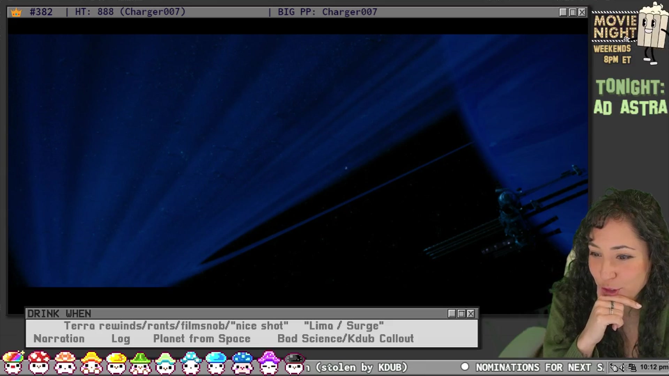
Task: Click the "Planet from Space" drink rule
Action: [202, 338]
